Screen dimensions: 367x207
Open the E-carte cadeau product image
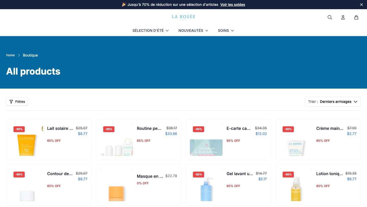coord(206,140)
